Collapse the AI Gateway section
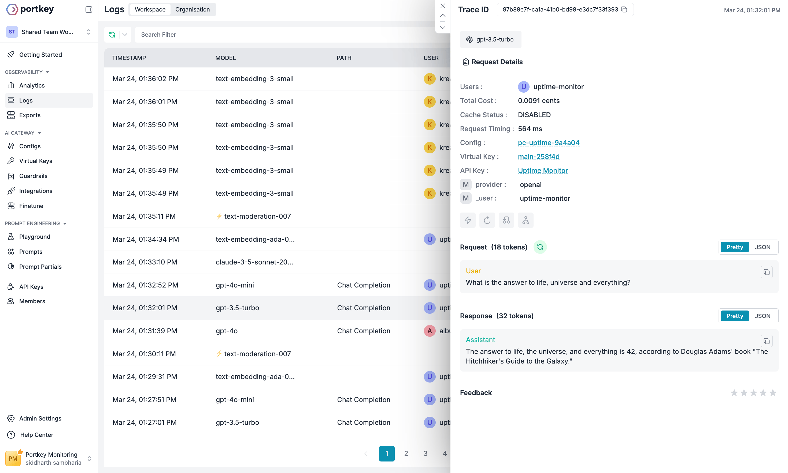788x473 pixels. 23,133
